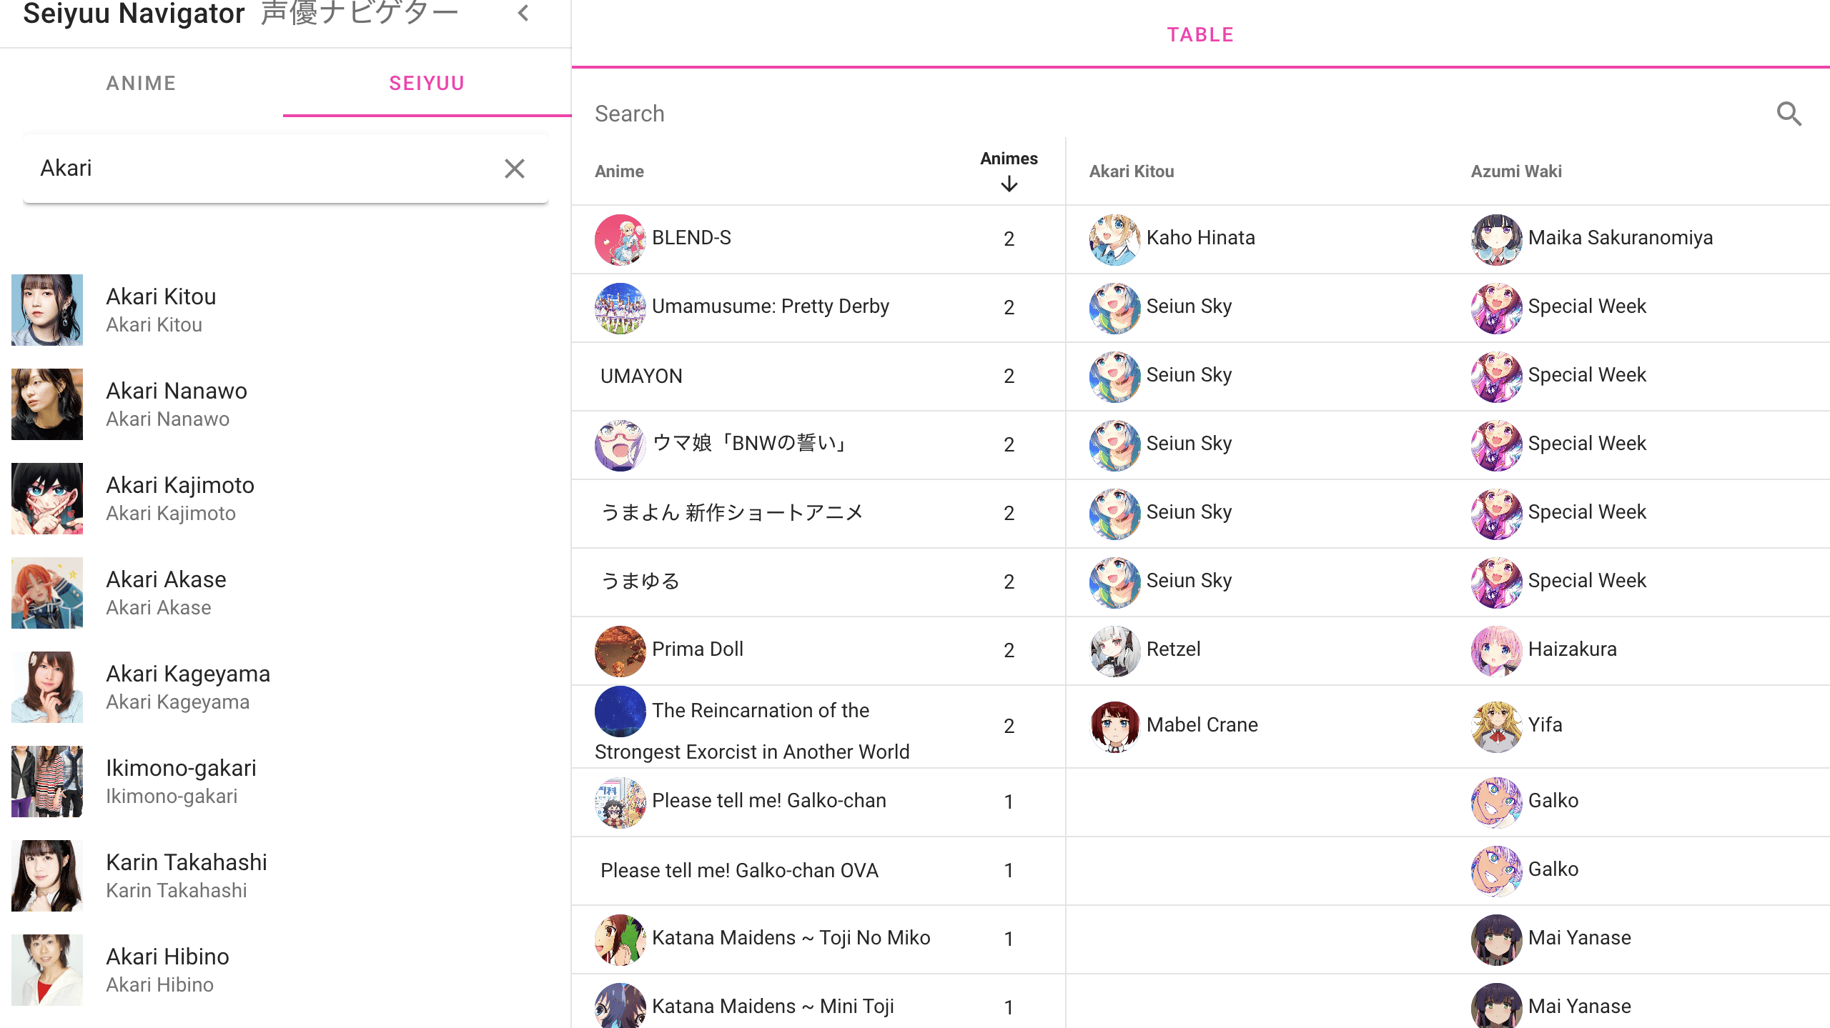Open the TABLE tab
The height and width of the screenshot is (1028, 1830).
coord(1200,34)
